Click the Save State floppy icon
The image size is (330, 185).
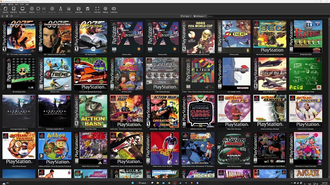[88, 10]
